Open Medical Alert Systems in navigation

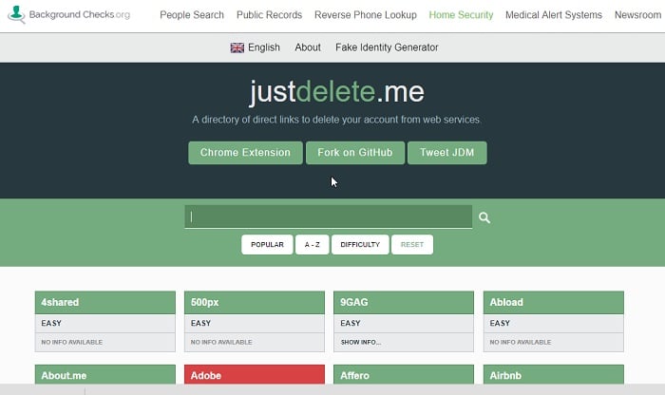pyautogui.click(x=554, y=15)
